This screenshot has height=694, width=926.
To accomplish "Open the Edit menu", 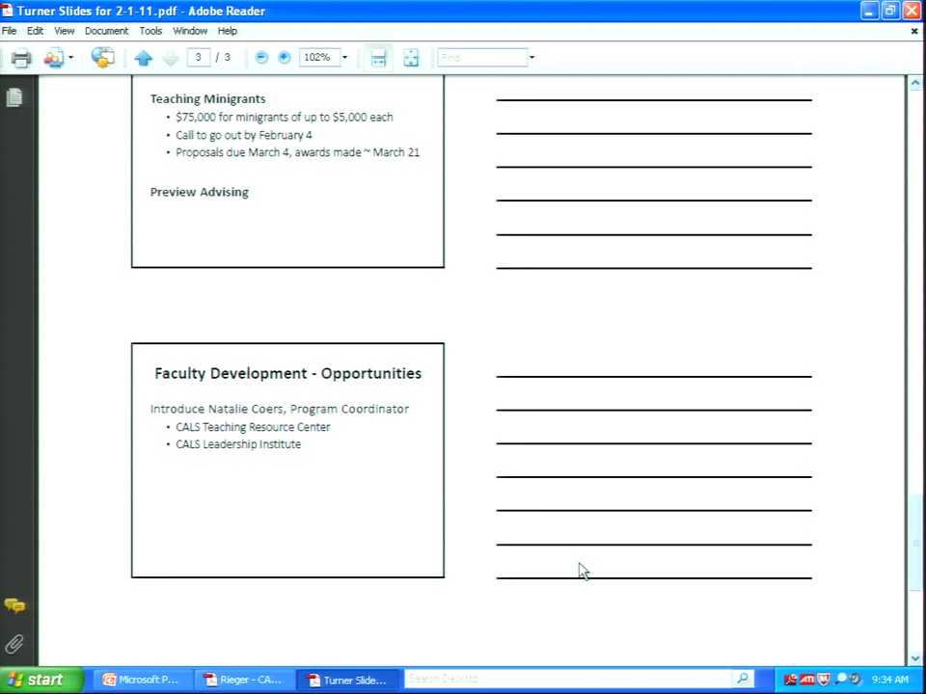I will click(35, 31).
